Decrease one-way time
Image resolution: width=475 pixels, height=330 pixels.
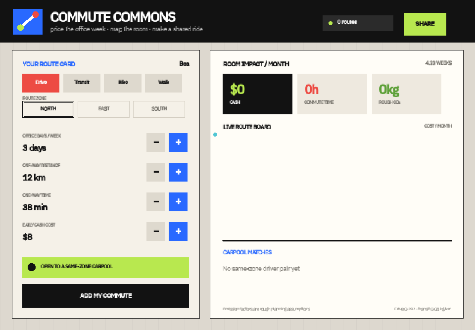pyautogui.click(x=156, y=202)
